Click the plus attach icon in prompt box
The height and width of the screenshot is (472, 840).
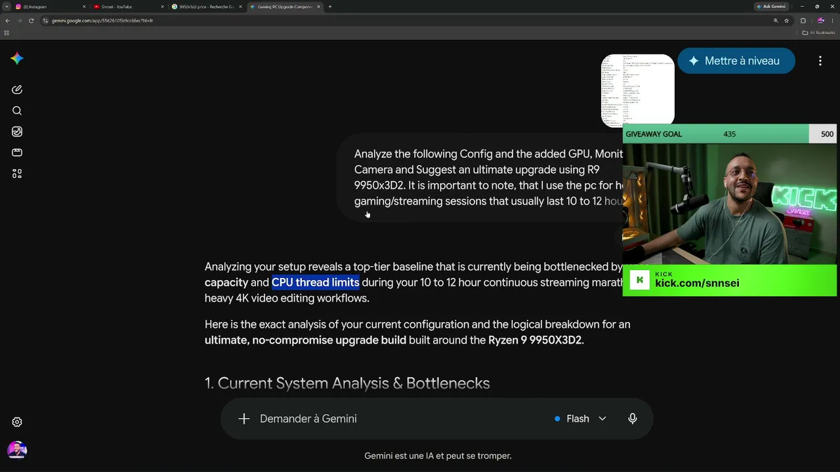(x=244, y=419)
